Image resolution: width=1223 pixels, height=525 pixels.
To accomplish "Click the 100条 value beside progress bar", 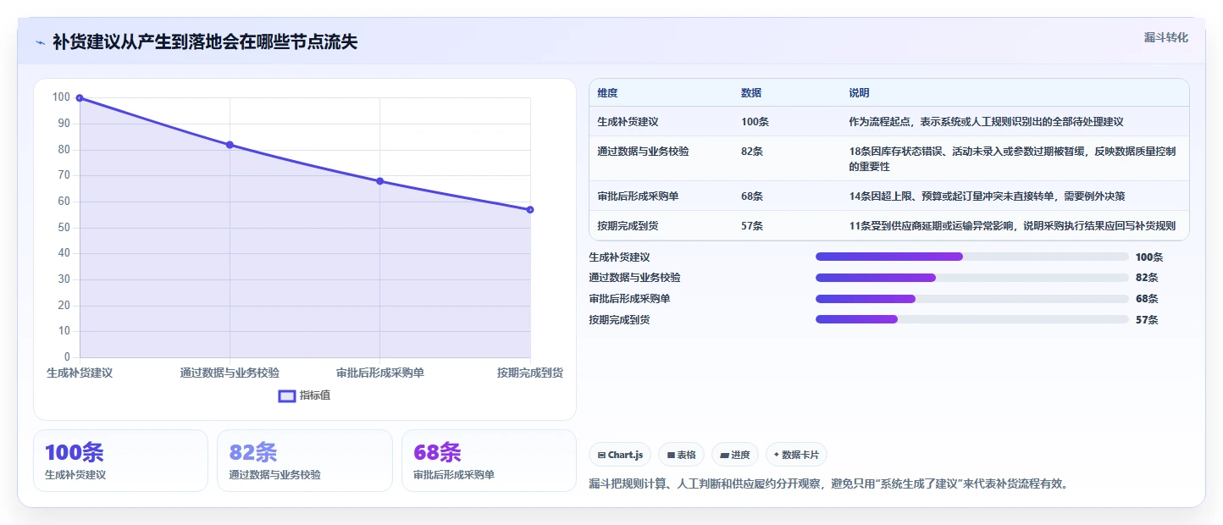I will (1149, 257).
